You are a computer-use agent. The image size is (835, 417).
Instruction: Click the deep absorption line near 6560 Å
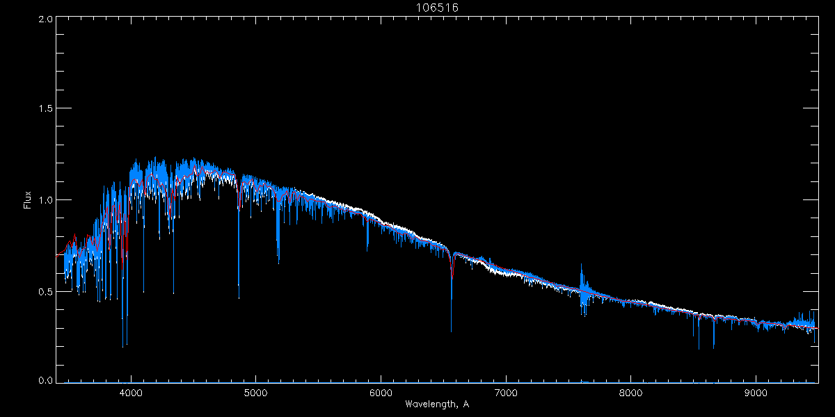[451, 292]
